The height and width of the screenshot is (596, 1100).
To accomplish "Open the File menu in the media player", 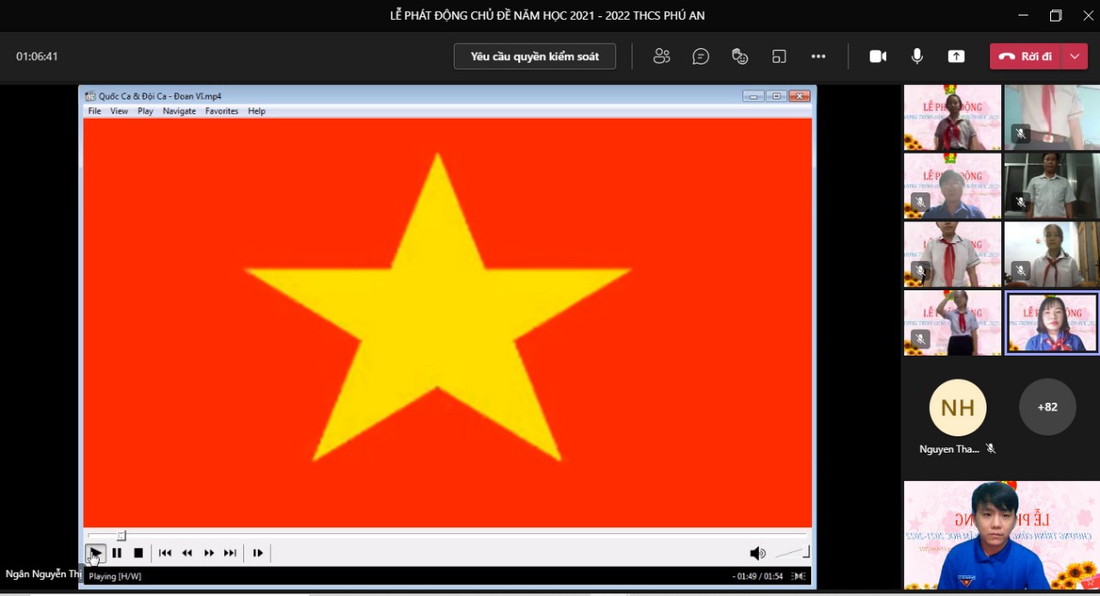I will coord(95,111).
